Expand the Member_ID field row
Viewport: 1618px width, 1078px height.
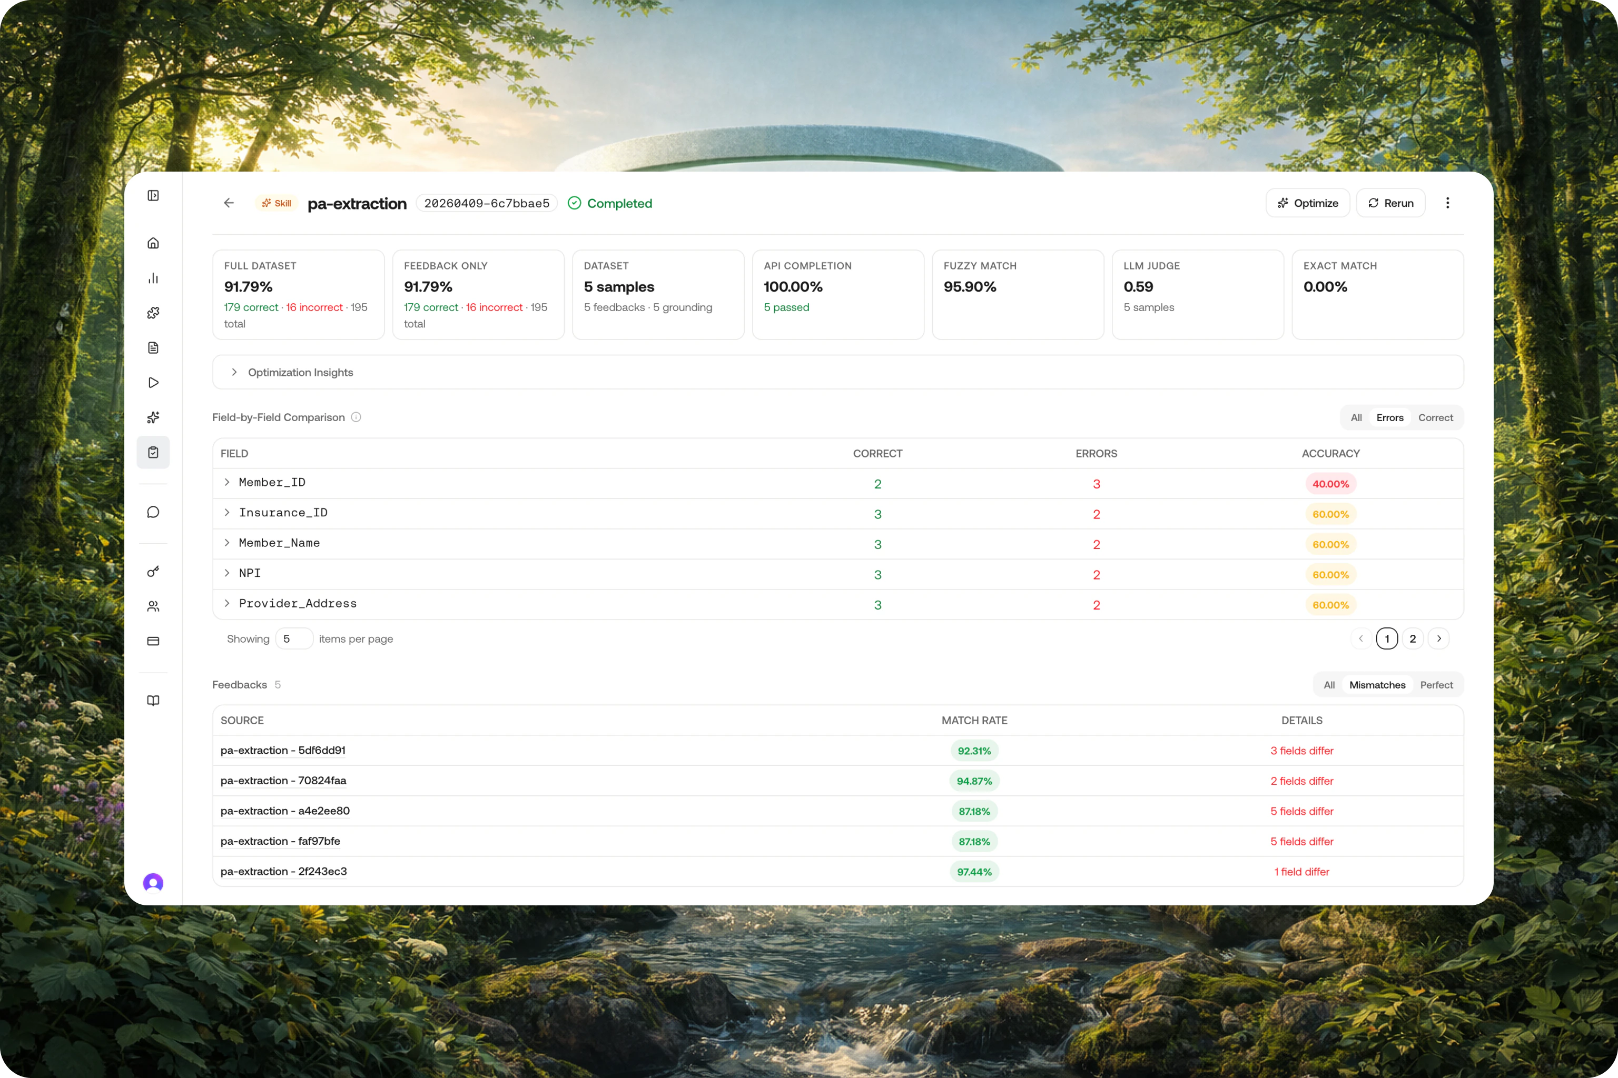coord(227,483)
